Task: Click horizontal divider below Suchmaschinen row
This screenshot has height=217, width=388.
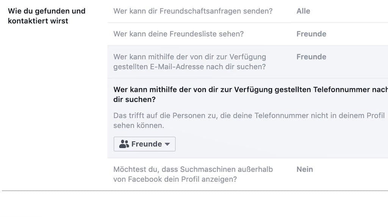Action: (195, 191)
